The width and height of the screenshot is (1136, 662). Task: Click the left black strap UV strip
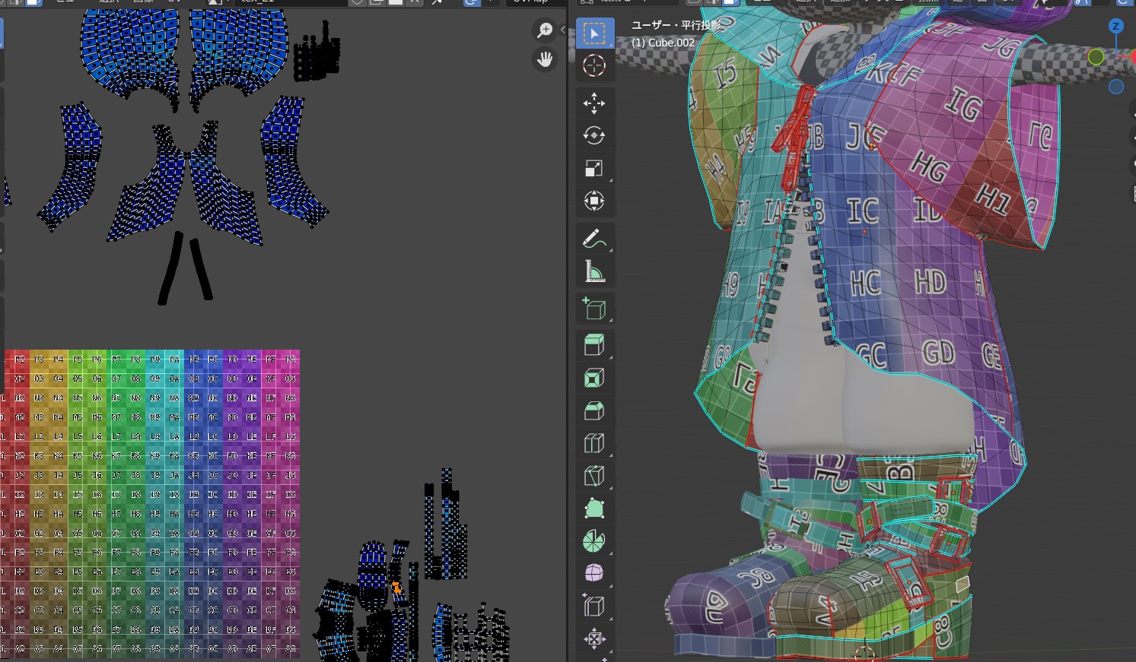[x=170, y=268]
